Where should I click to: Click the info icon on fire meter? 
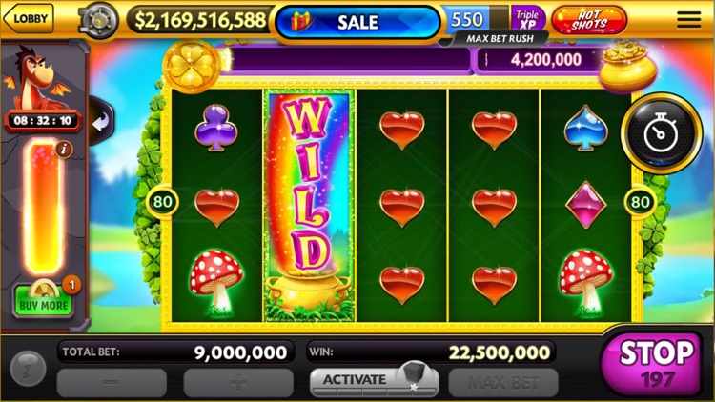(64, 149)
